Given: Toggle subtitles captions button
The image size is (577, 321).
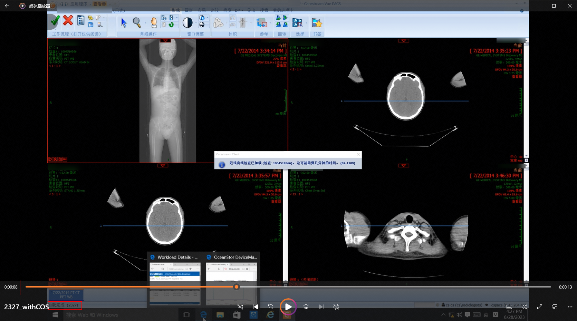Looking at the screenshot, I should click(509, 307).
